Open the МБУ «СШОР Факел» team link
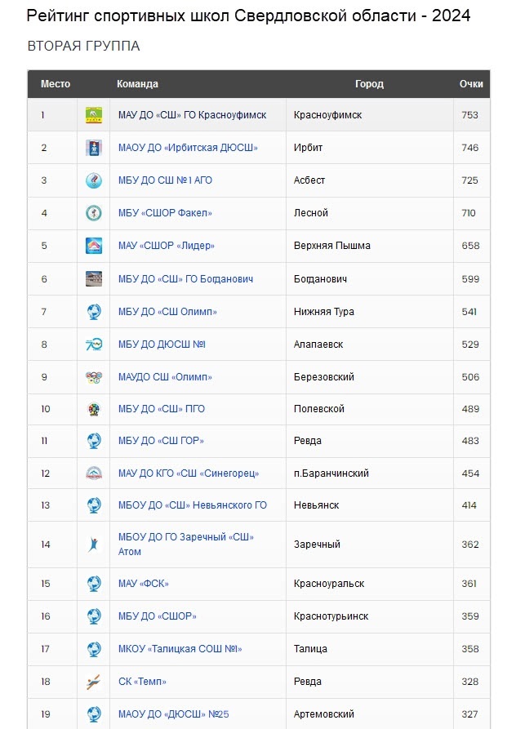Screen dimensions: 516x729 165,213
